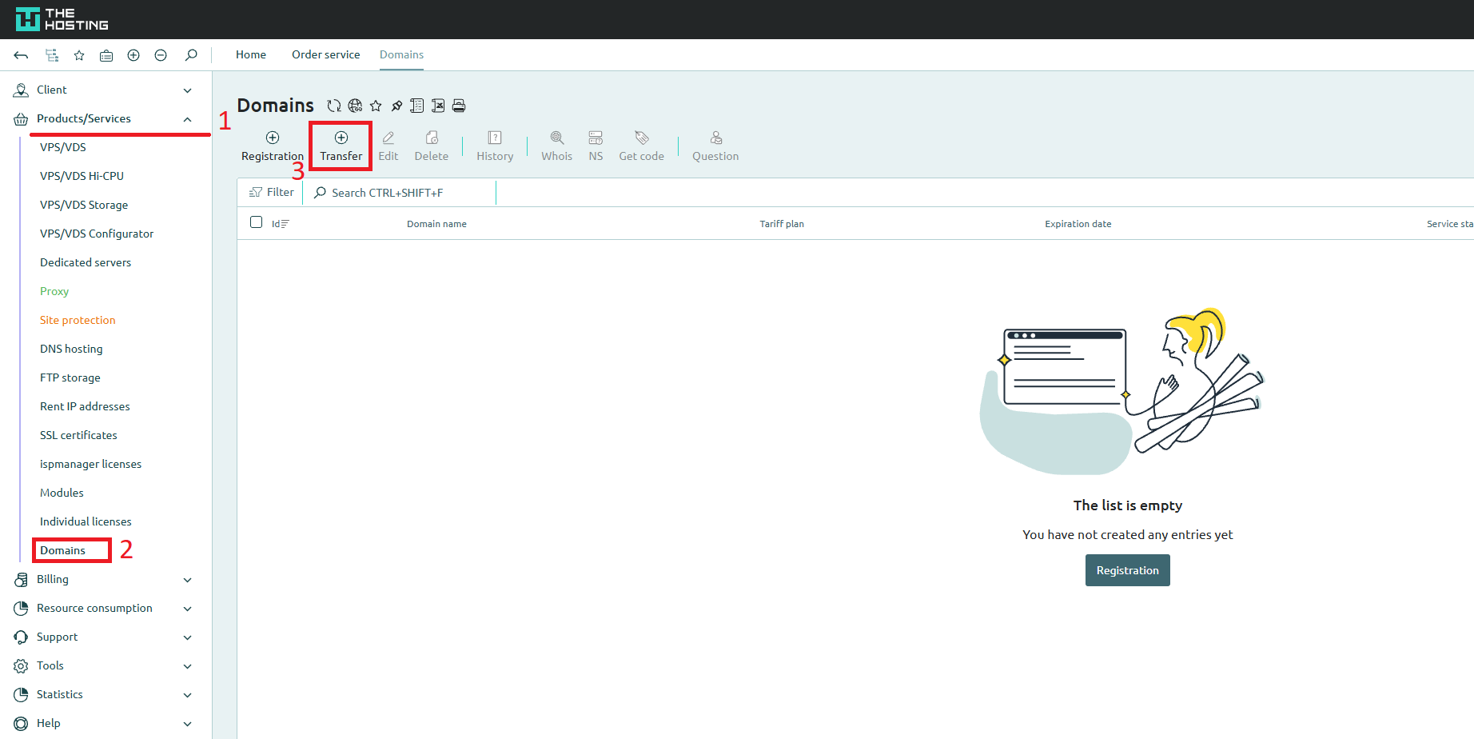The image size is (1474, 739).
Task: Open the Filter panel
Action: [x=272, y=192]
